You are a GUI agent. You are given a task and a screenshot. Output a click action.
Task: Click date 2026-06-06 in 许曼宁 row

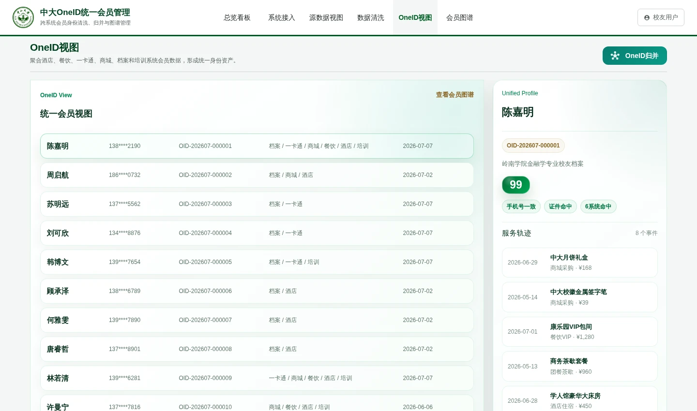[418, 407]
